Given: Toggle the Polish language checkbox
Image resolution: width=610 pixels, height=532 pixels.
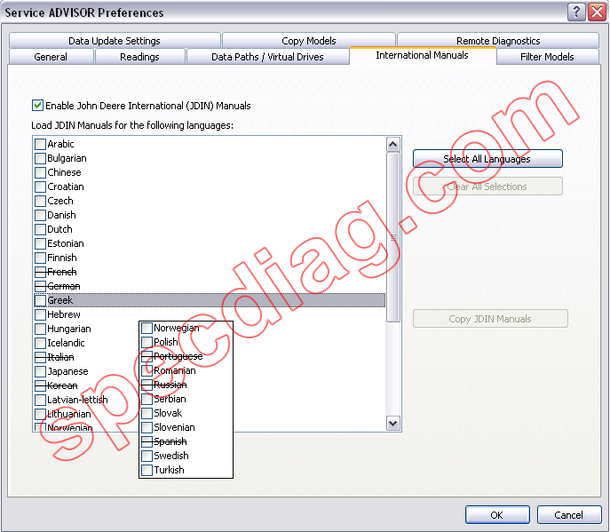Looking at the screenshot, I should [147, 342].
